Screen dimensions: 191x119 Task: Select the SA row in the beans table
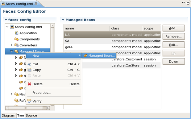click(112, 41)
